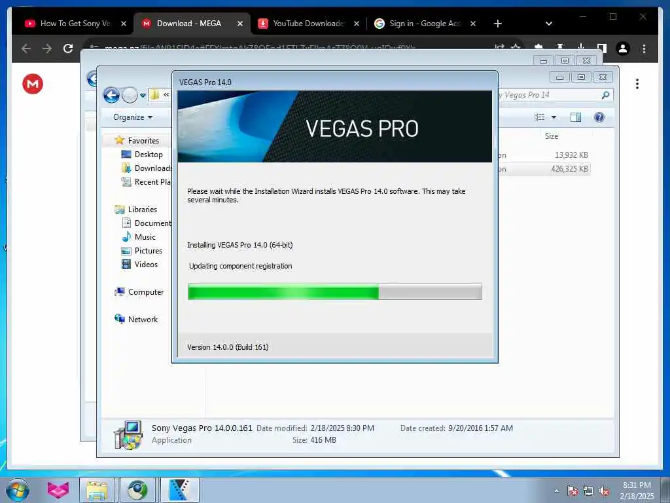670x503 pixels.
Task: Open the VEGAS Pro installer taskbar icon
Action: point(179,490)
